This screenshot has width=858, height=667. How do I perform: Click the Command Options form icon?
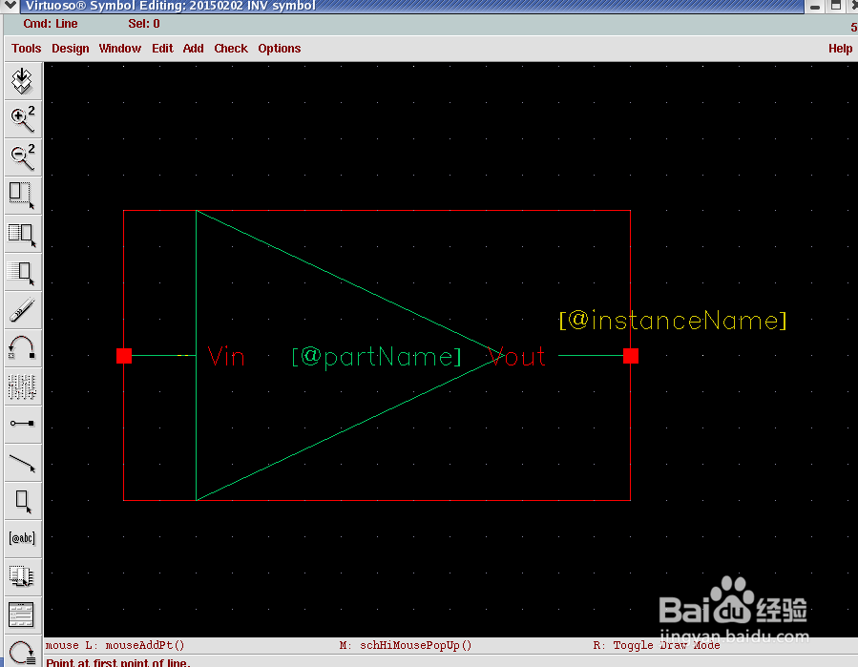[x=23, y=615]
